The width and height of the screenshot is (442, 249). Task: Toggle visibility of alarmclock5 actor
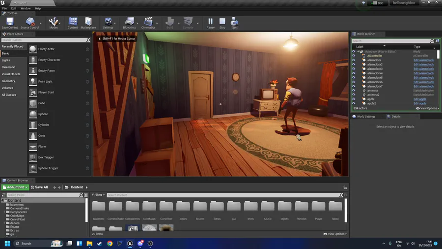point(354,78)
